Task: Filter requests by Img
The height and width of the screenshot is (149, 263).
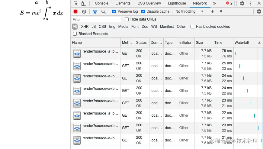Action: pyautogui.click(x=112, y=27)
